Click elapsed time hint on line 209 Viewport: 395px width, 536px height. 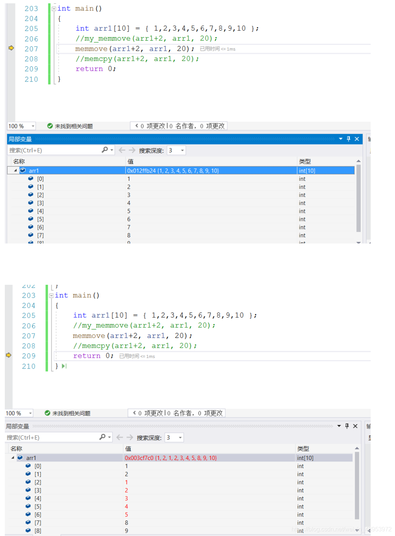[137, 356]
